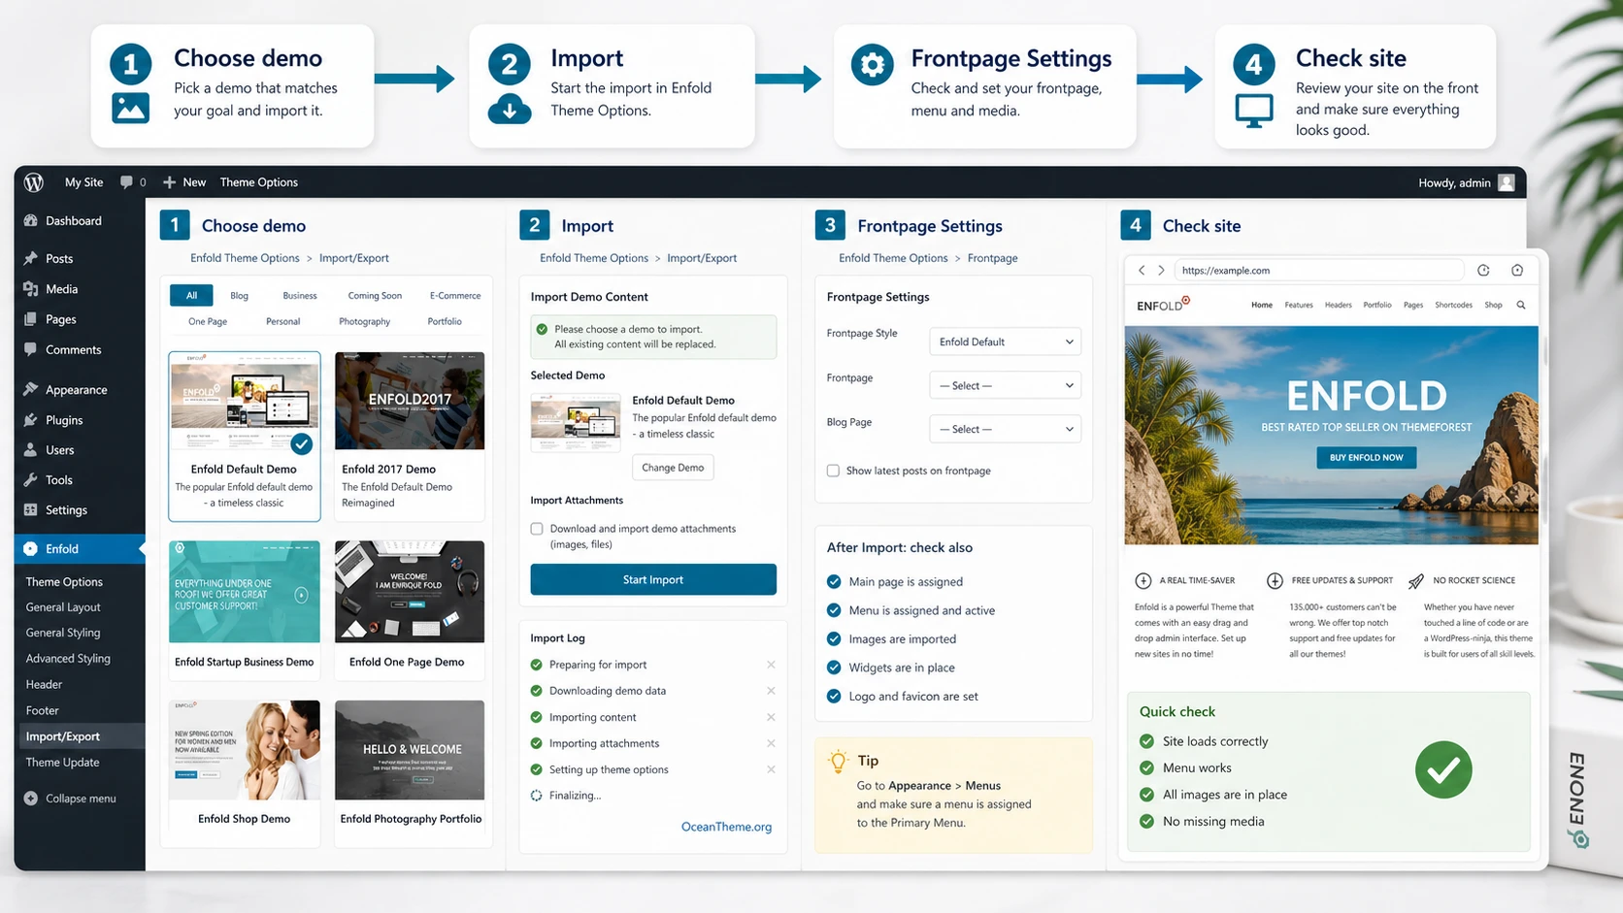Open General Styling in Enfold submenu
This screenshot has width=1623, height=913.
63,633
